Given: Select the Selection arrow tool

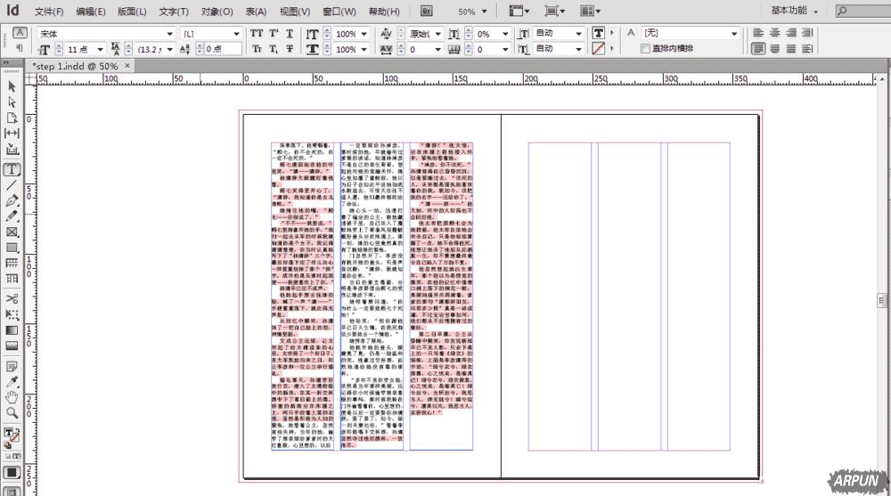Looking at the screenshot, I should [x=12, y=86].
